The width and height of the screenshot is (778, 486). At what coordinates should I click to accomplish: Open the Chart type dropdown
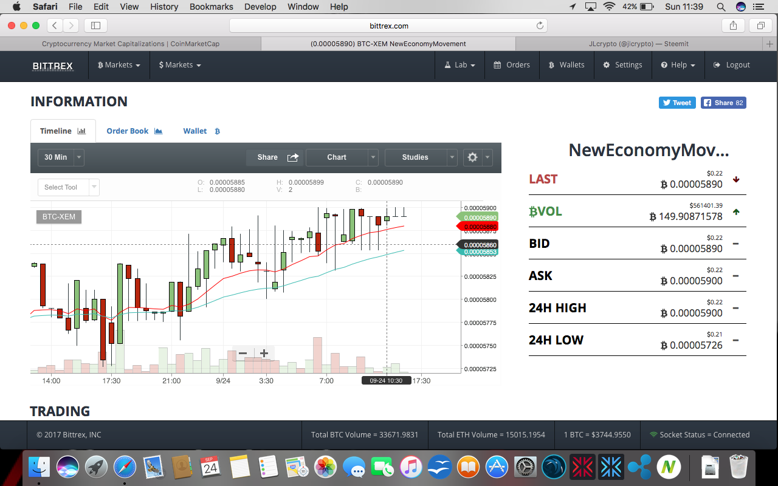coord(342,157)
